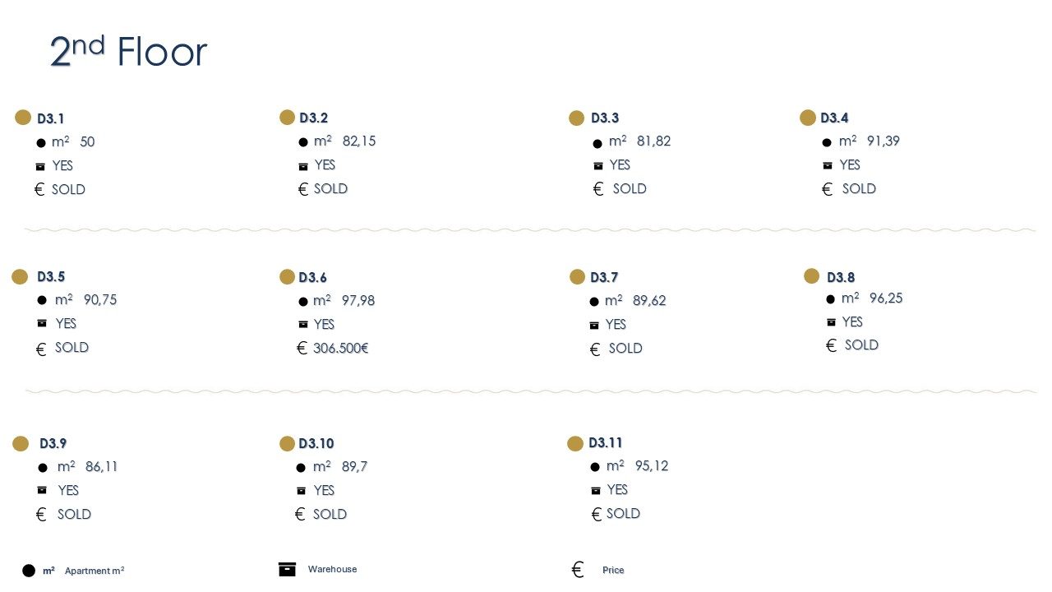This screenshot has height=592, width=1052.
Task: Click the 97,98 area value
Action: pyautogui.click(x=358, y=301)
